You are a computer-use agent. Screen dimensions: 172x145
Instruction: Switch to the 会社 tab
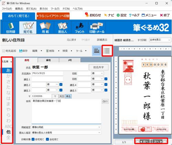49,60
